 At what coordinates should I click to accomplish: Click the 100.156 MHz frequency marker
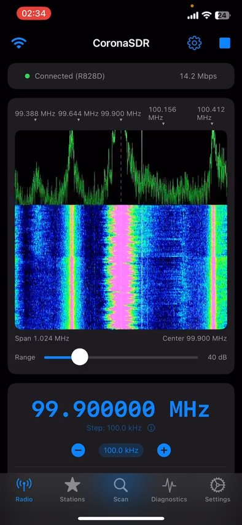coord(162,114)
